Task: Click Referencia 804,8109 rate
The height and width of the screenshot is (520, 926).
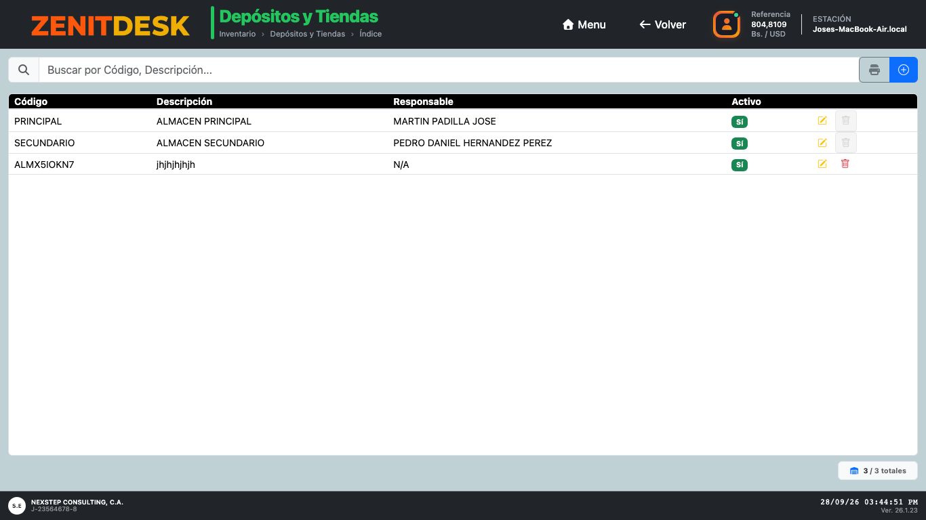Action: click(771, 24)
